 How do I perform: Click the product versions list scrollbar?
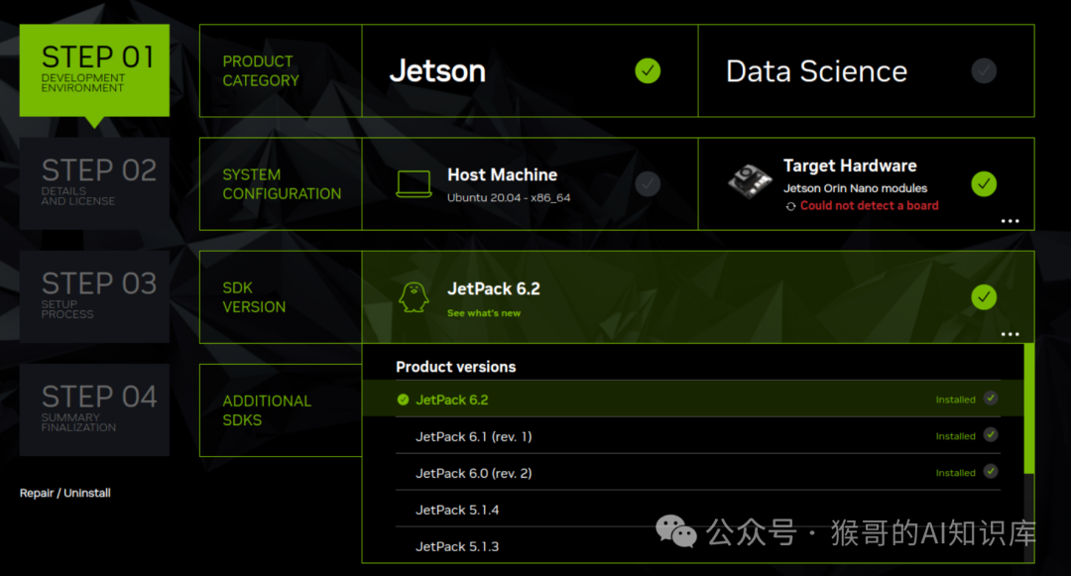1028,408
